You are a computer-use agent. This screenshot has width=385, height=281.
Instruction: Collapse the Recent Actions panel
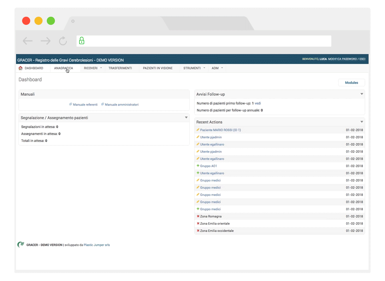[x=362, y=122]
